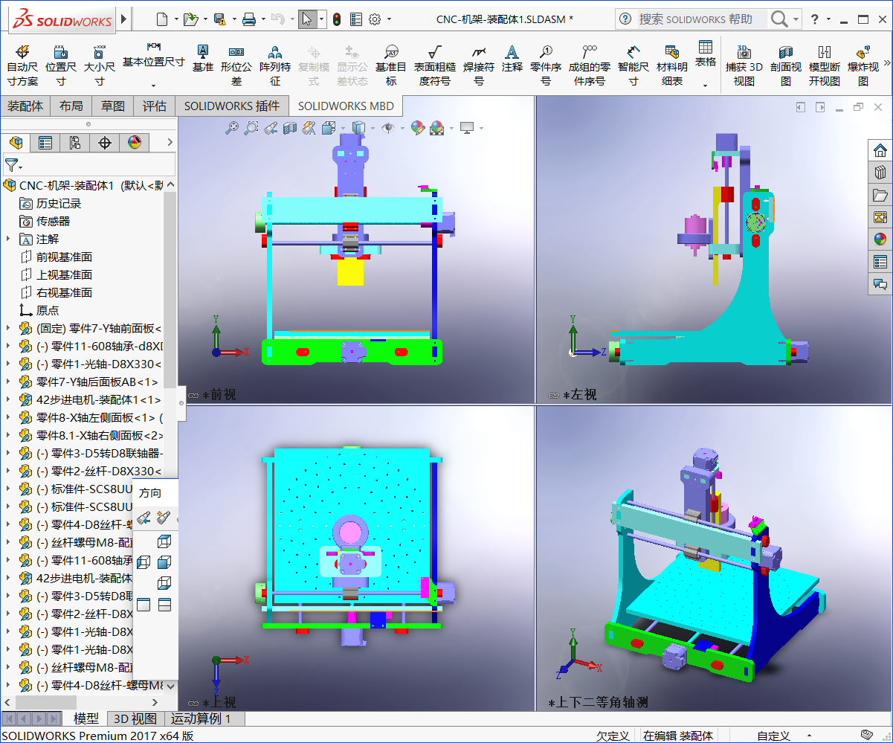
Task: Toggle the Select cursor tool
Action: click(306, 19)
